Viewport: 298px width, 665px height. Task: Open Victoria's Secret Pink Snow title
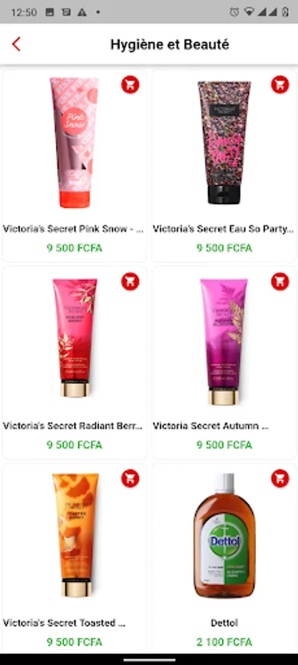73,229
